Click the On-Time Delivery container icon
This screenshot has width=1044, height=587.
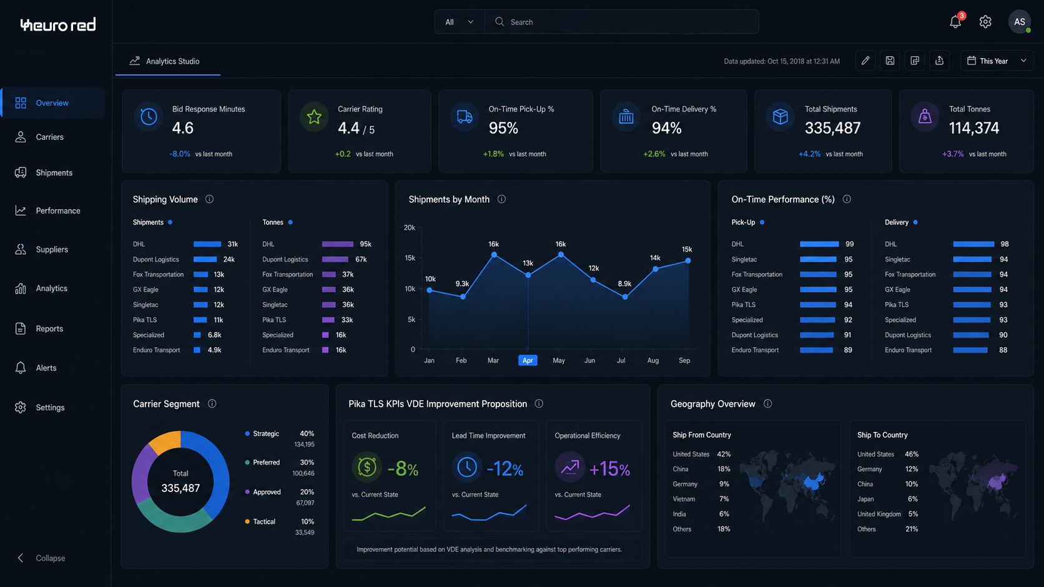[x=626, y=116]
